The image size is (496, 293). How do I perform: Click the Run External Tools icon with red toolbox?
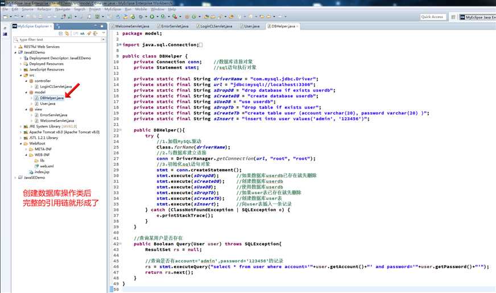pos(175,16)
